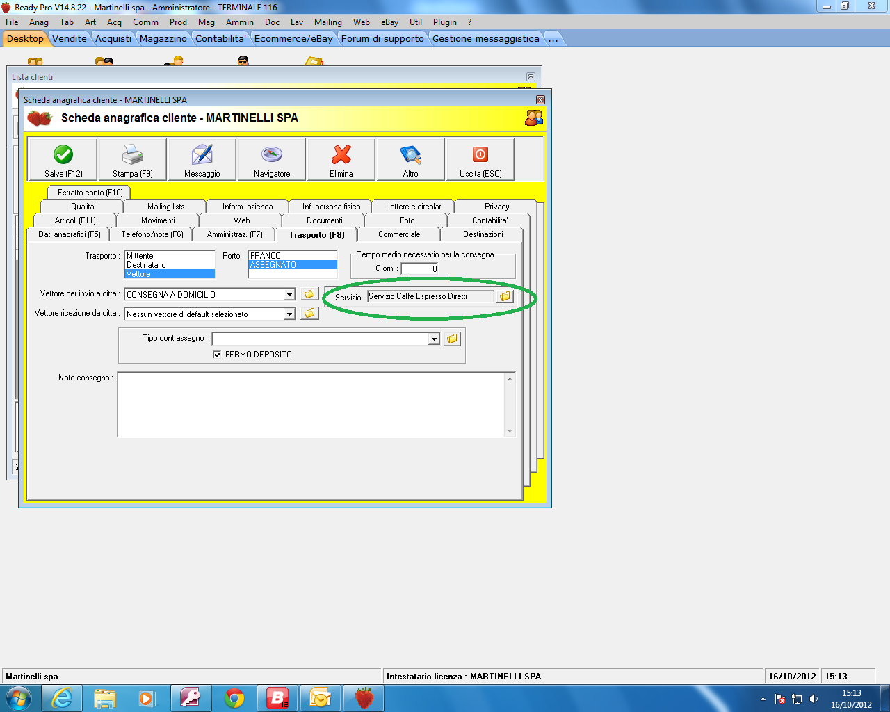Open the Ready Pro strawberry taskbar icon
The width and height of the screenshot is (890, 712).
(364, 698)
